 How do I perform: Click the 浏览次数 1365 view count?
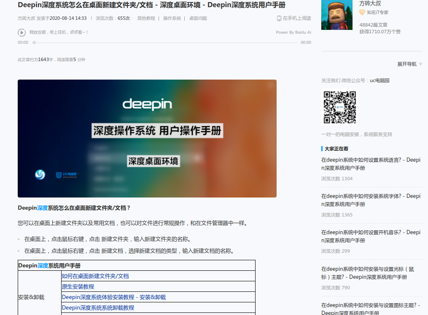pyautogui.click(x=337, y=215)
